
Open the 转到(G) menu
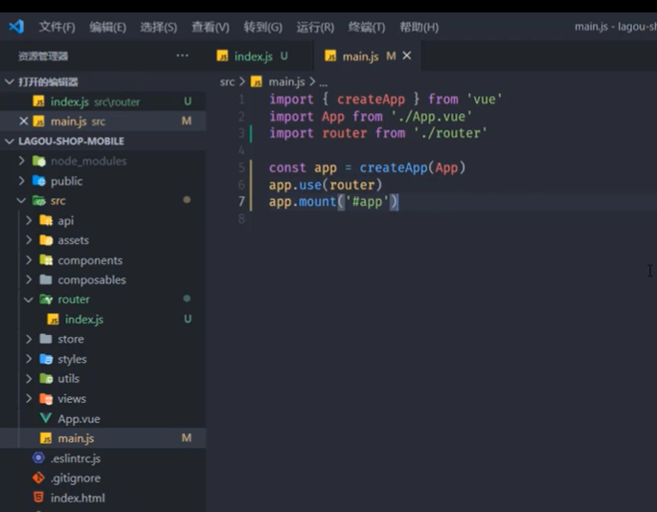point(262,27)
